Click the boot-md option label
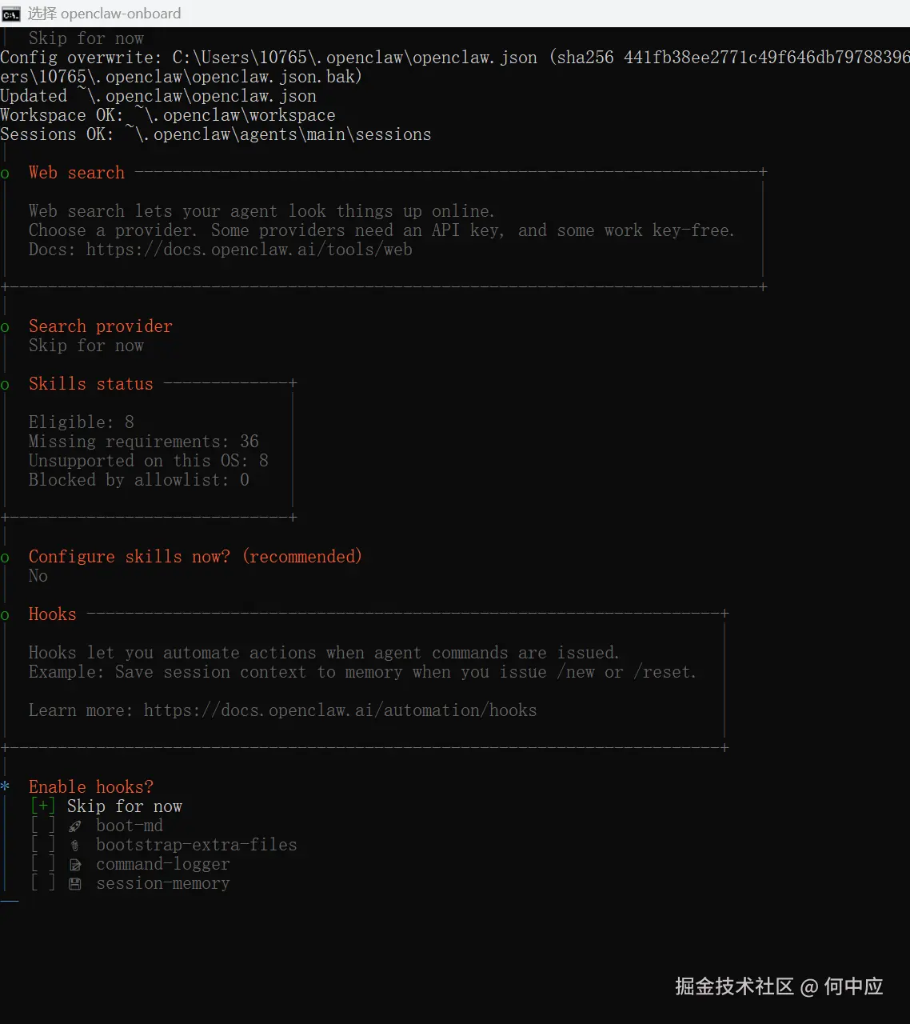 click(x=130, y=826)
